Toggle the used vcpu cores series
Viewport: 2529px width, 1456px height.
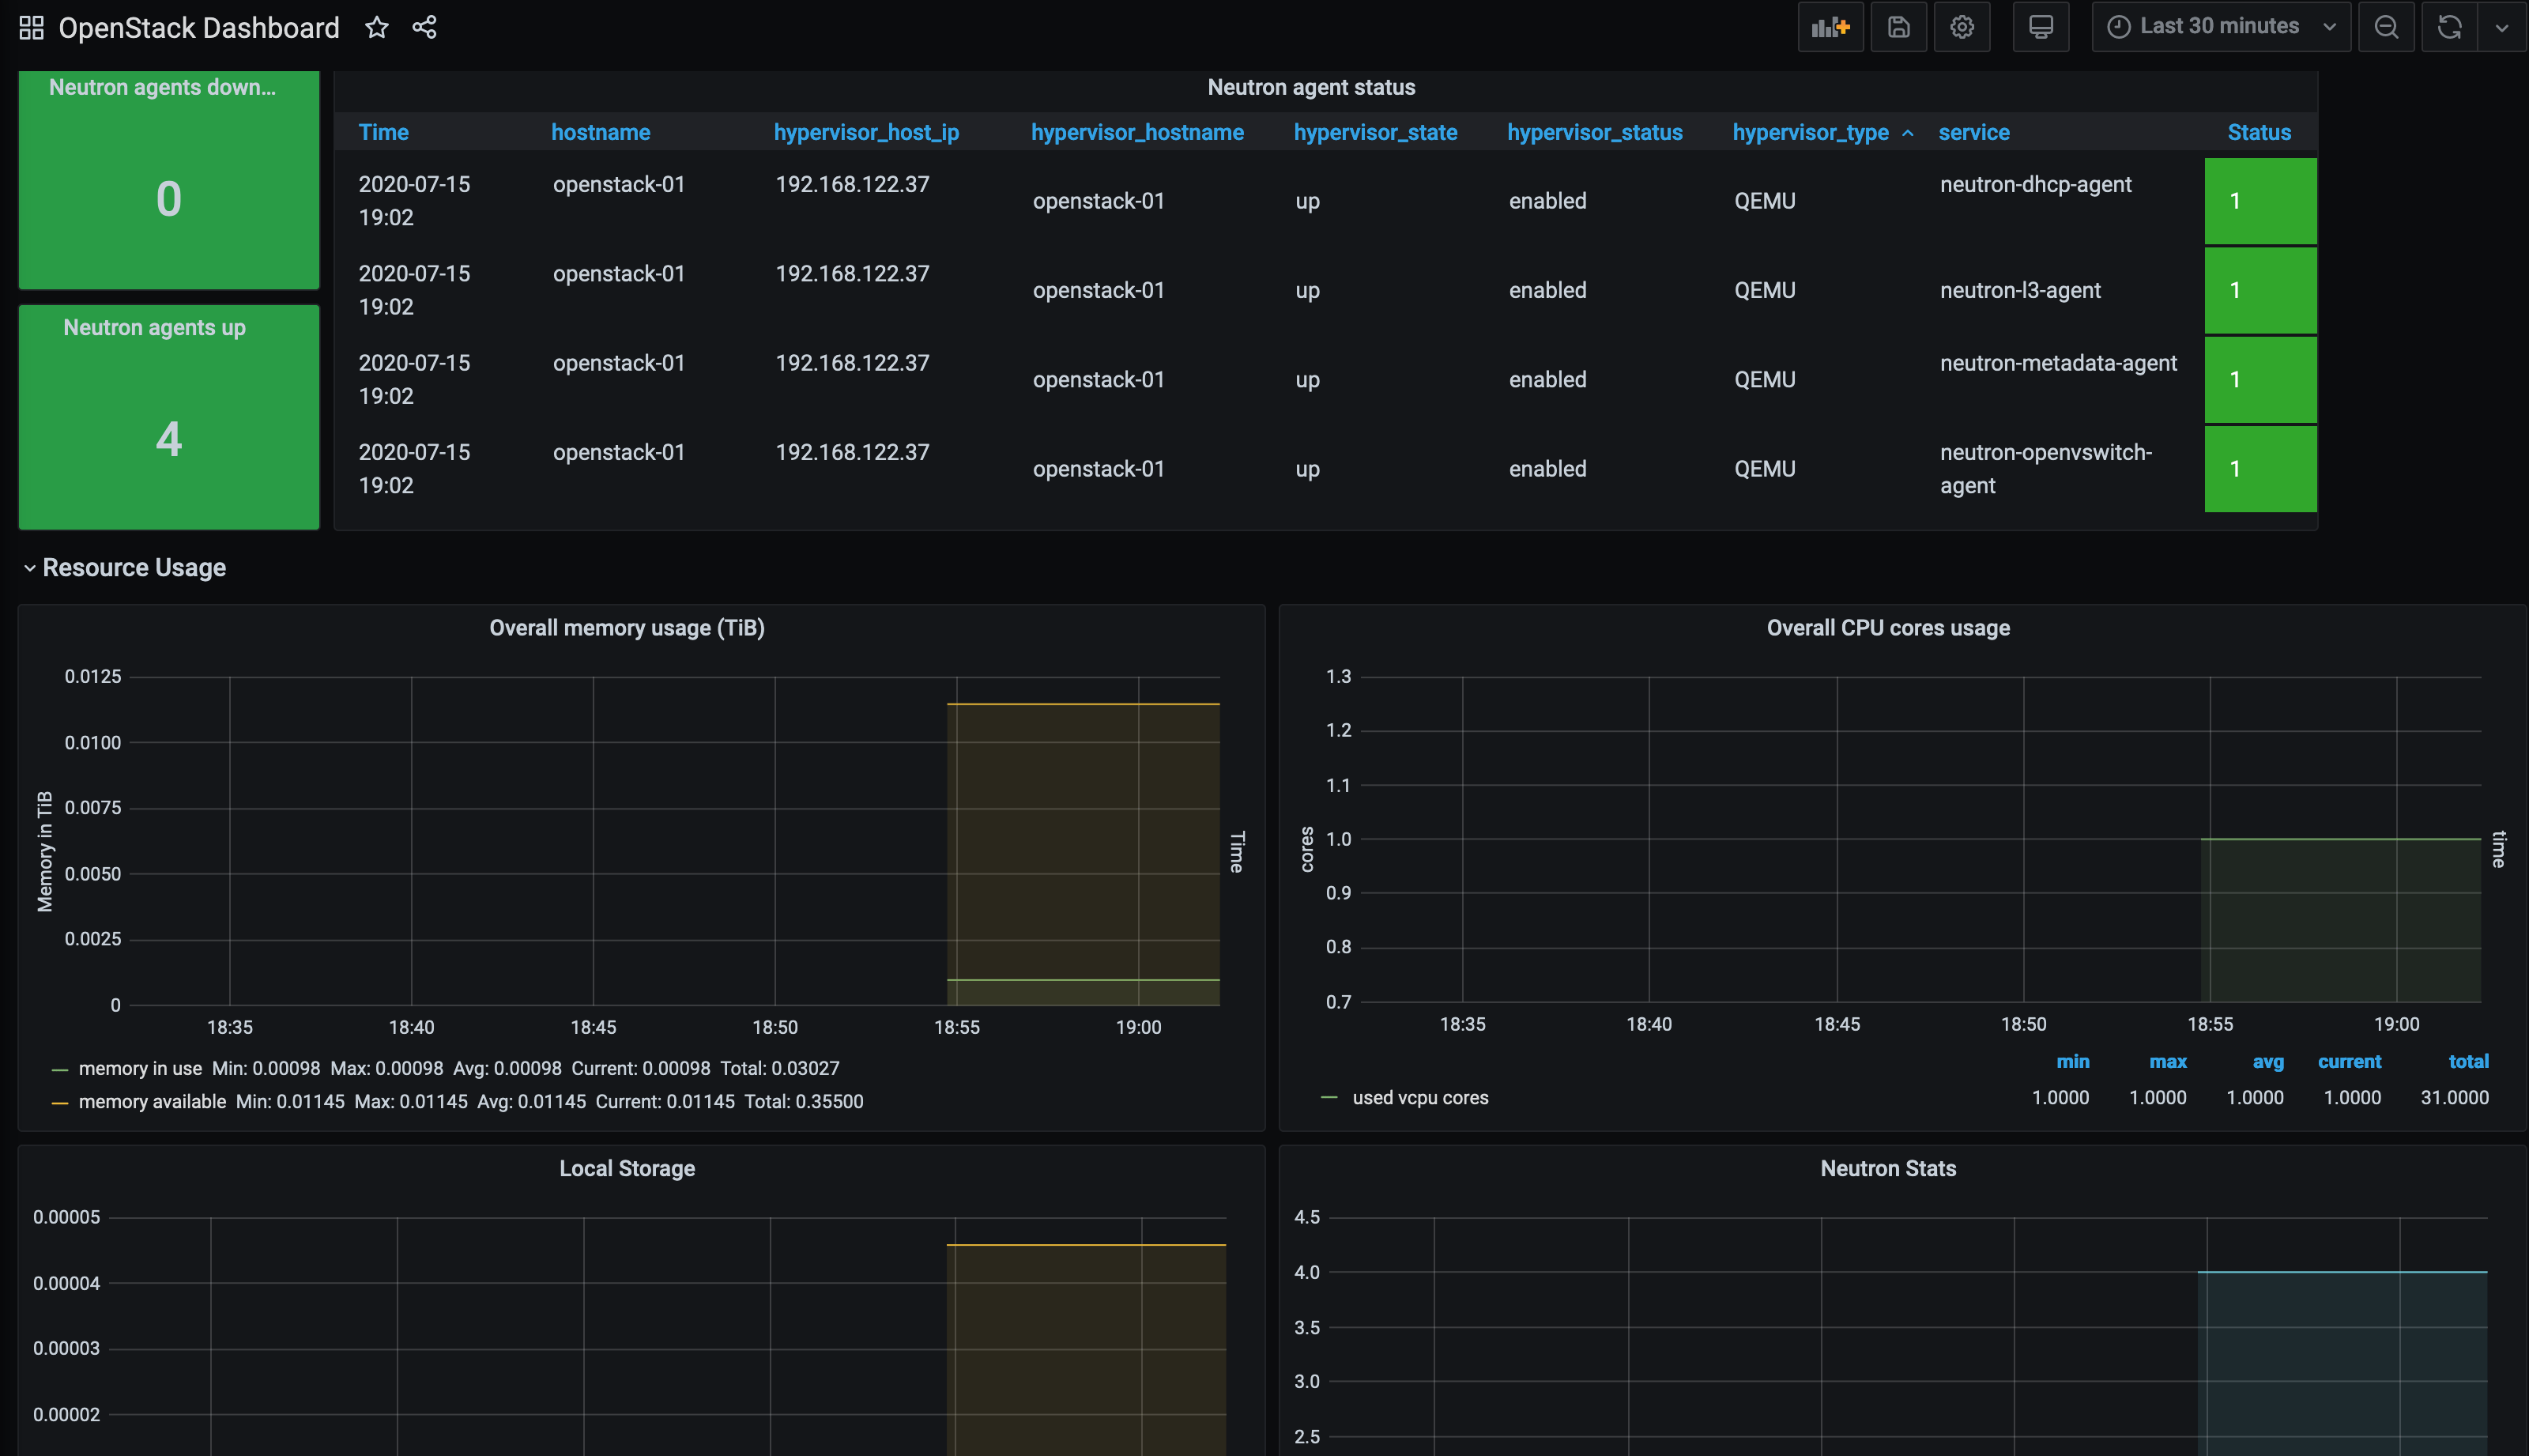pyautogui.click(x=1420, y=1097)
